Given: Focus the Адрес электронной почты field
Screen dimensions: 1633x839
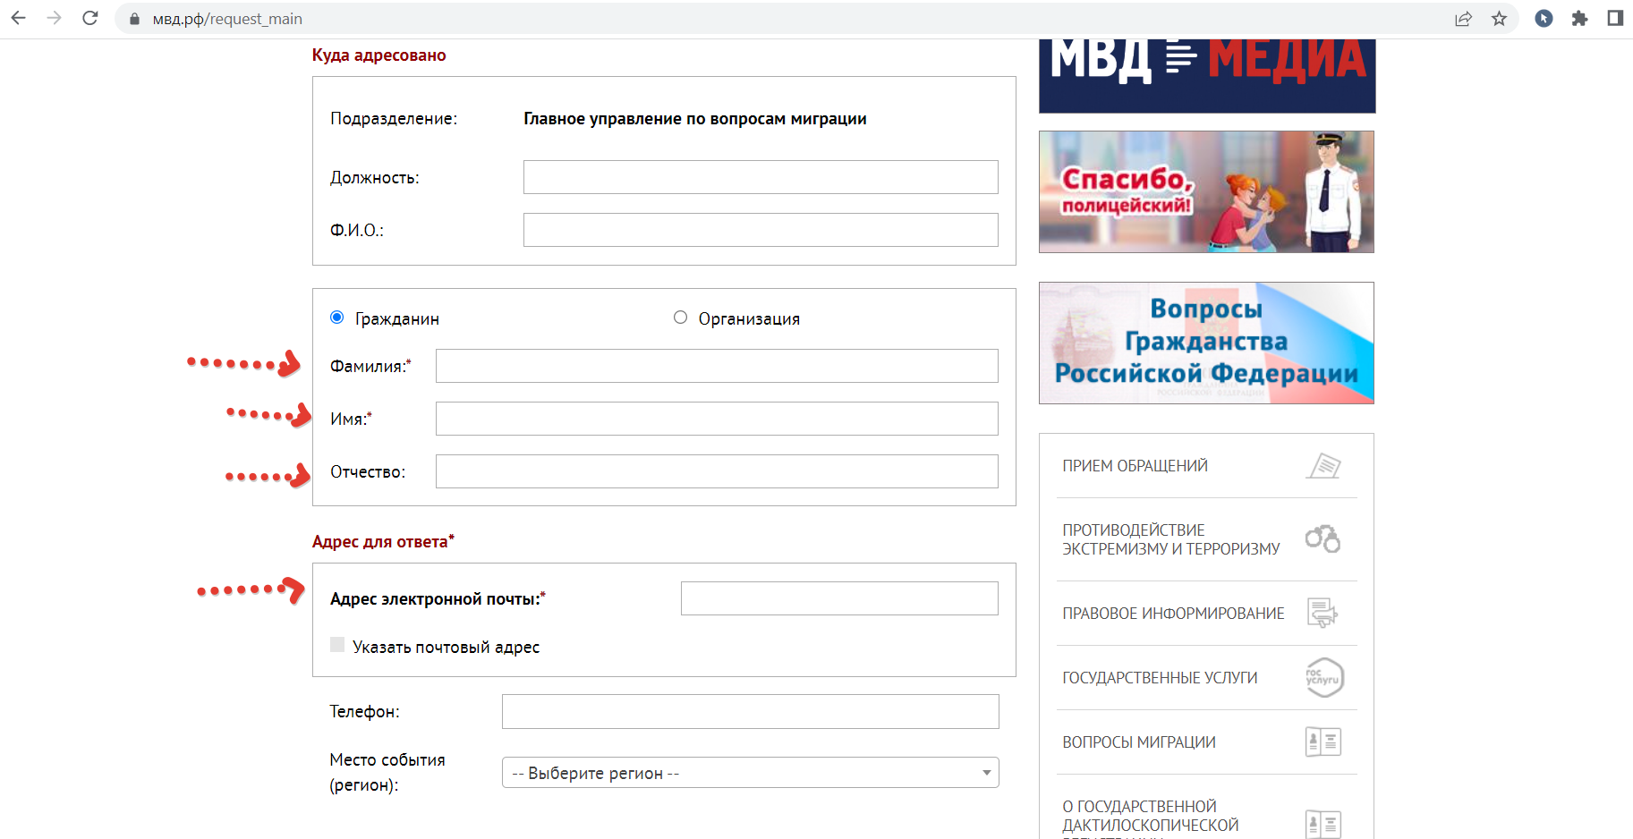Looking at the screenshot, I should click(x=838, y=598).
